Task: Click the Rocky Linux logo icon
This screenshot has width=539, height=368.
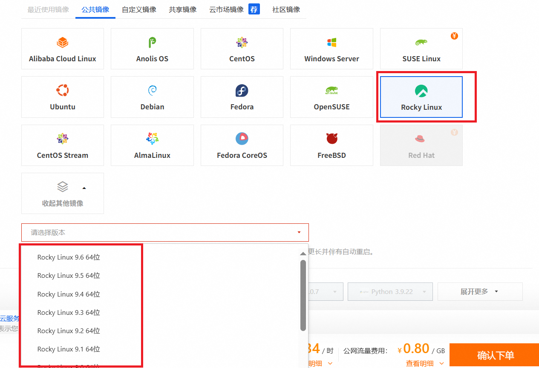Action: tap(421, 91)
